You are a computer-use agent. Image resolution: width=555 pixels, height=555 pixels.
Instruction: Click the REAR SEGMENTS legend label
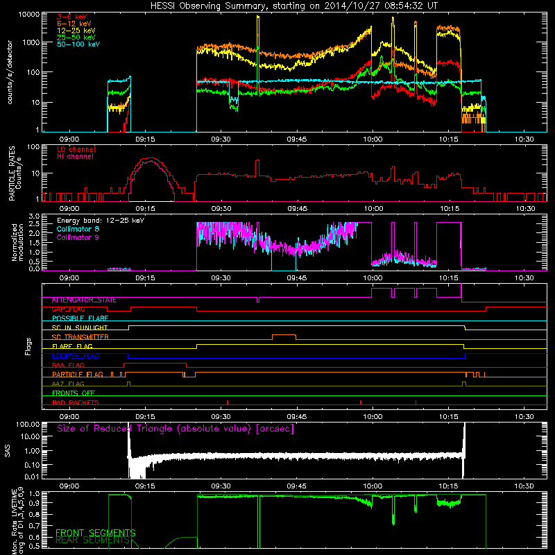click(93, 540)
